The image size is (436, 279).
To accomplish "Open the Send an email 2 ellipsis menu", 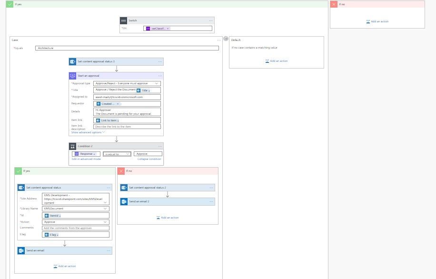I will coord(211,202).
